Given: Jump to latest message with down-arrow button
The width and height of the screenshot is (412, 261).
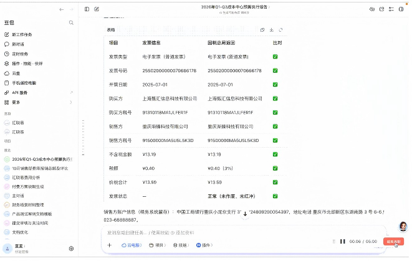Looking at the screenshot, I should point(245,214).
